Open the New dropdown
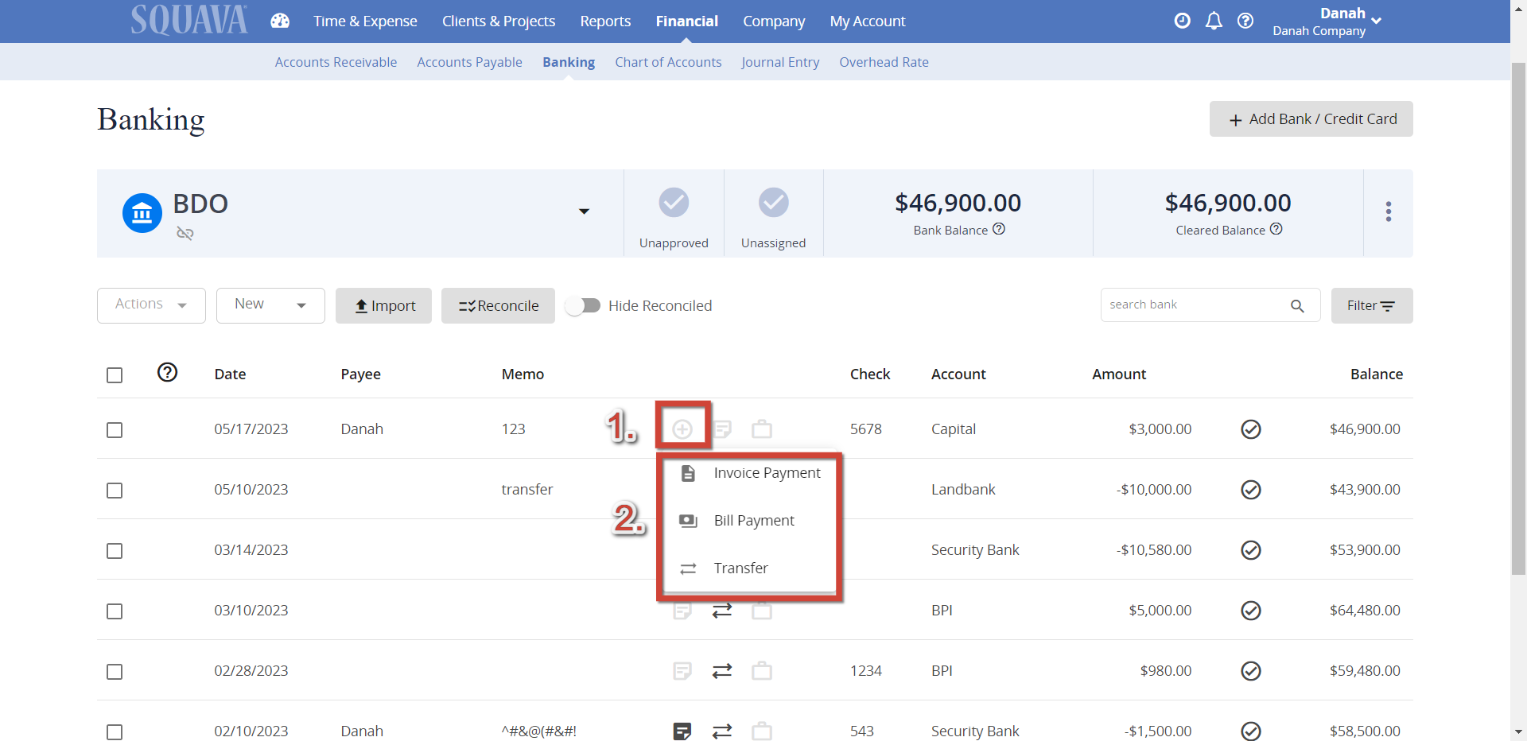 (270, 305)
